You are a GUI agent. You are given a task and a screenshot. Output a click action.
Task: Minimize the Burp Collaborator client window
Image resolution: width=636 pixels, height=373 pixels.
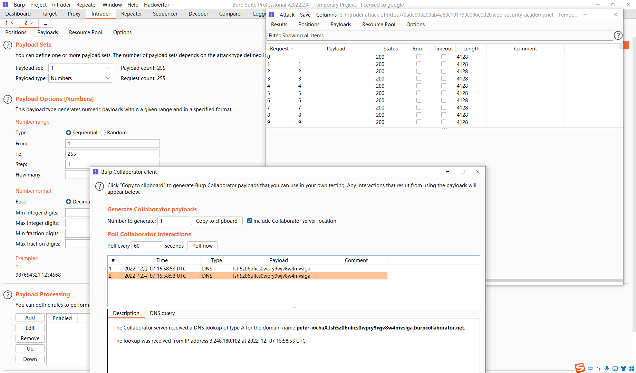(x=447, y=172)
